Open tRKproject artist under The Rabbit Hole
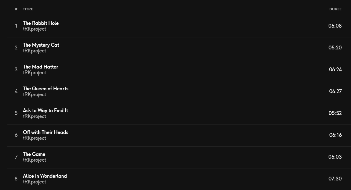The width and height of the screenshot is (351, 190). [x=34, y=29]
